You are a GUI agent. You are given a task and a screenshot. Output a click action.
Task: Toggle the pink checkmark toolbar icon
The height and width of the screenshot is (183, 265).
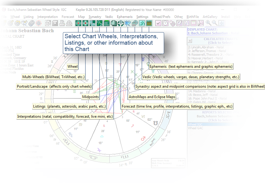point(158,23)
